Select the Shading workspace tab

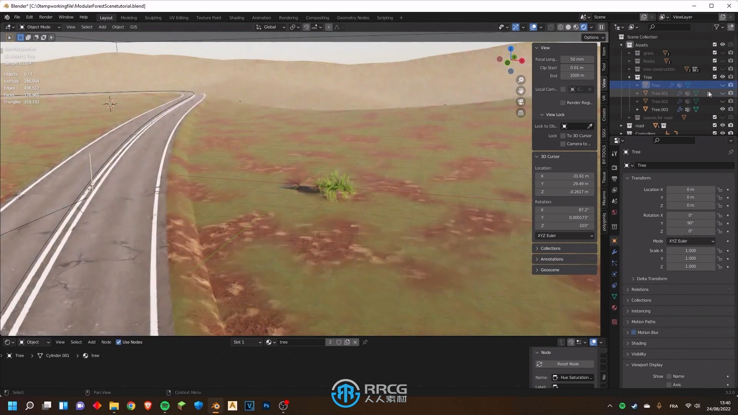(x=237, y=17)
